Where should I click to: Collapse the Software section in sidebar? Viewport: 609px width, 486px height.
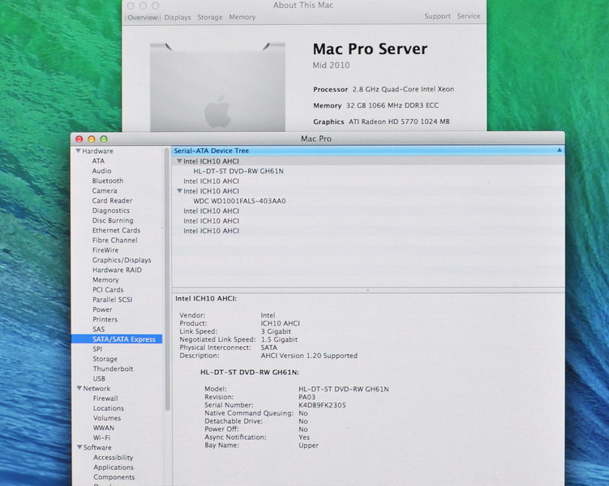[79, 447]
